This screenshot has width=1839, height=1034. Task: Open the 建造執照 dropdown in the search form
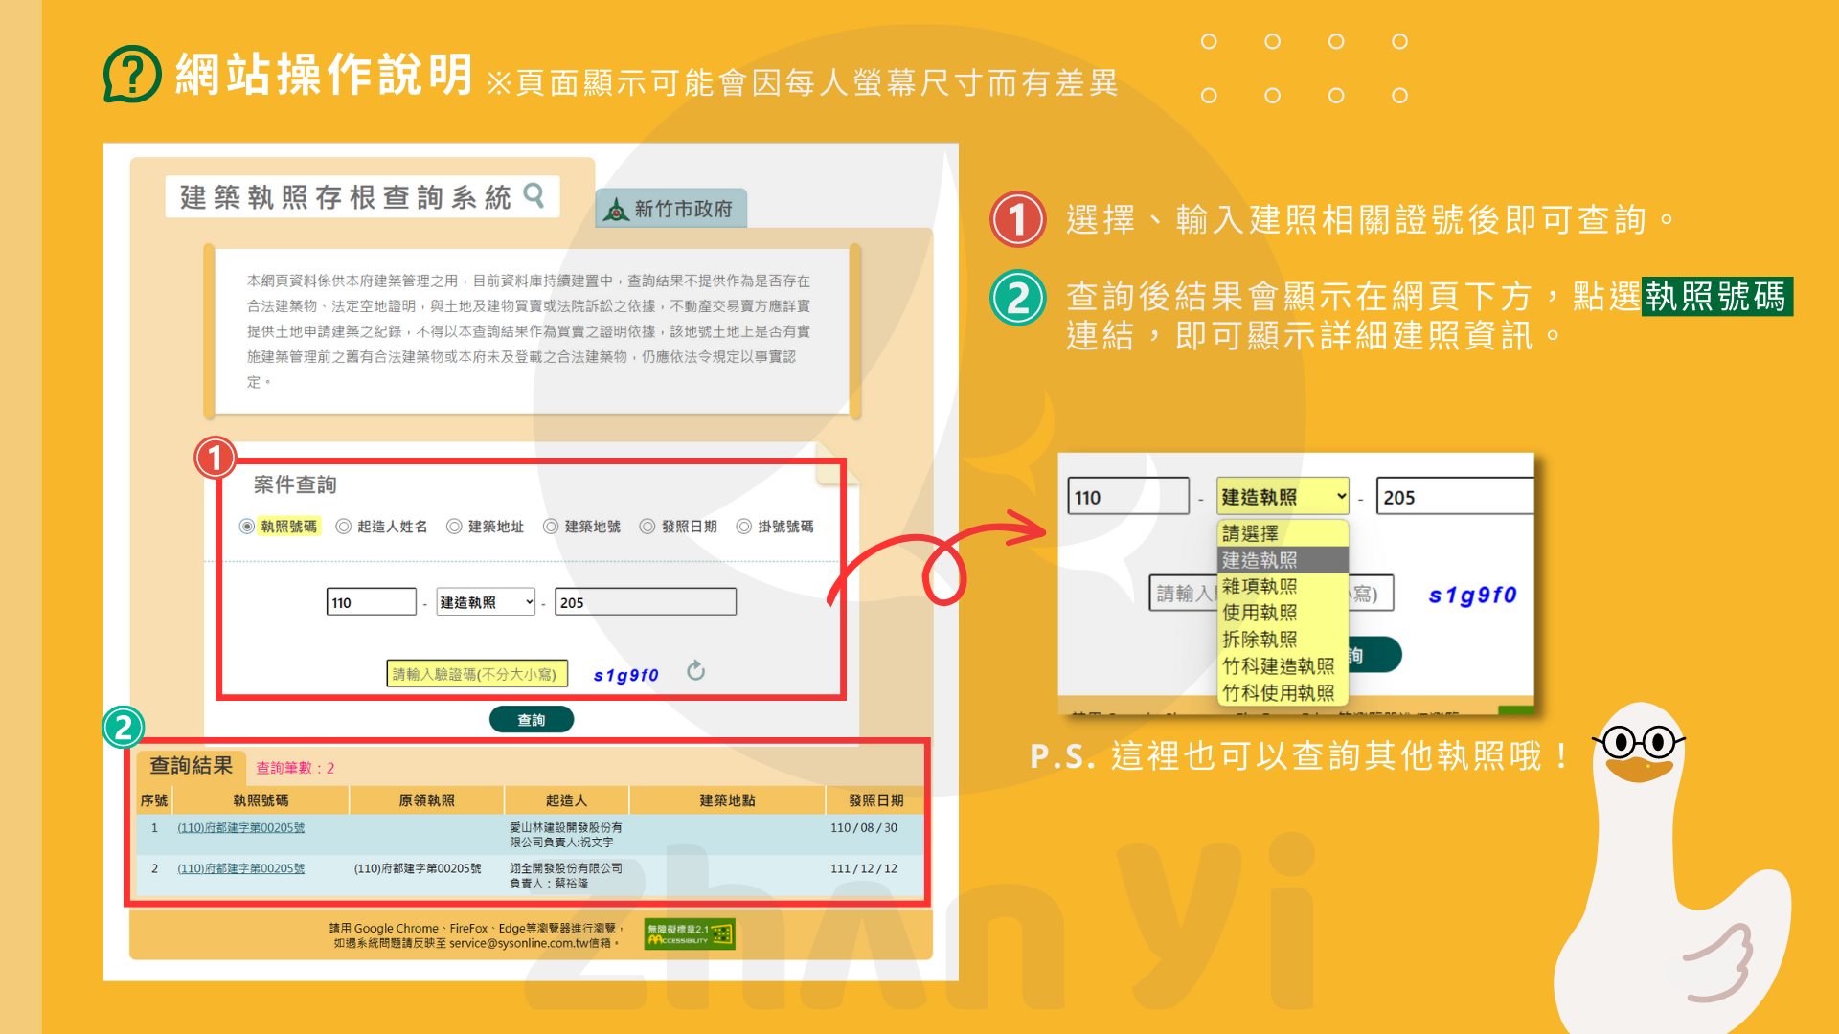[486, 602]
